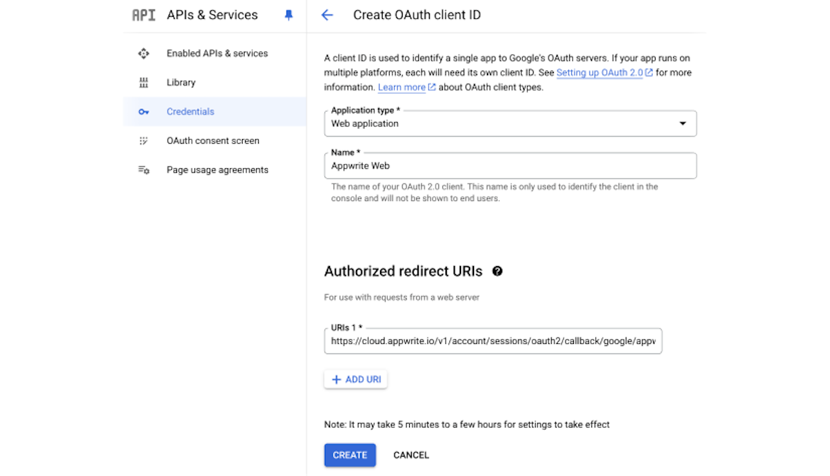Click the URIs 1 input field
Viewport: 830px width, 476px height.
click(493, 341)
